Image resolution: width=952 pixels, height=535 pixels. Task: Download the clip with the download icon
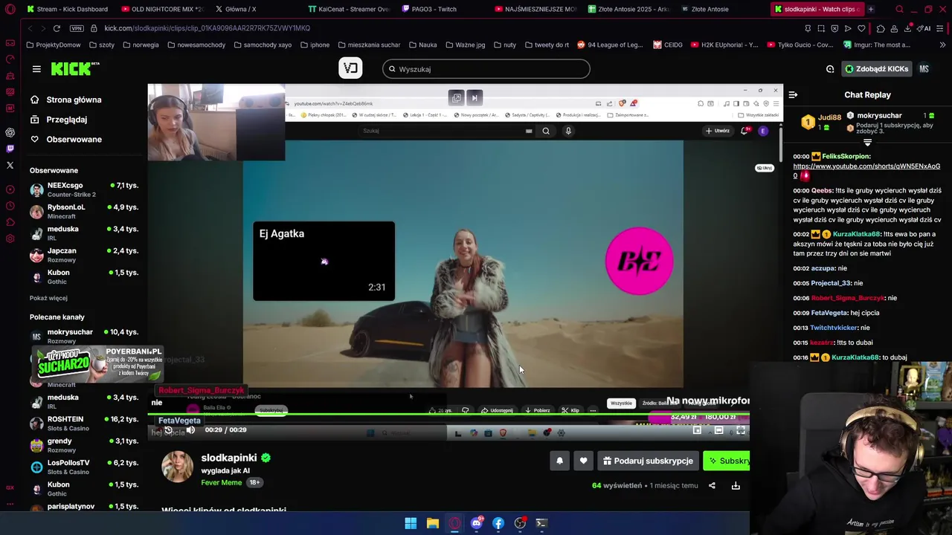(736, 486)
